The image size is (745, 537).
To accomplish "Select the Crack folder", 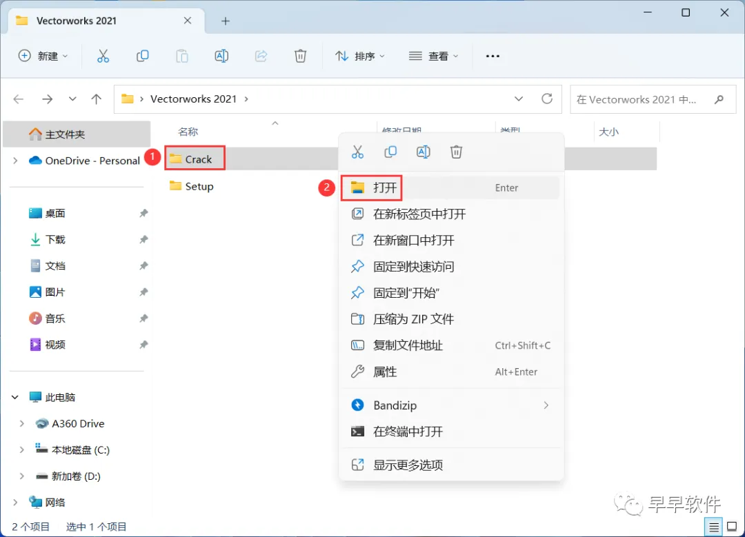I will click(195, 159).
